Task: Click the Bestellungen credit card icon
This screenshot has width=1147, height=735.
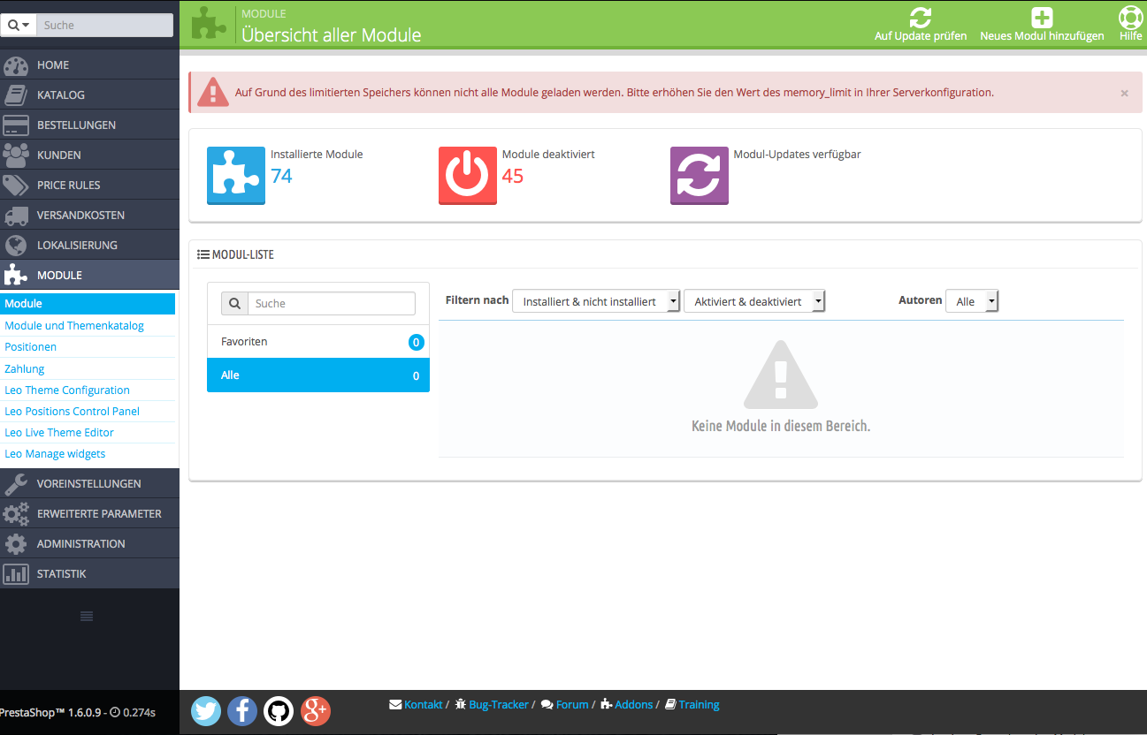Action: (x=16, y=125)
